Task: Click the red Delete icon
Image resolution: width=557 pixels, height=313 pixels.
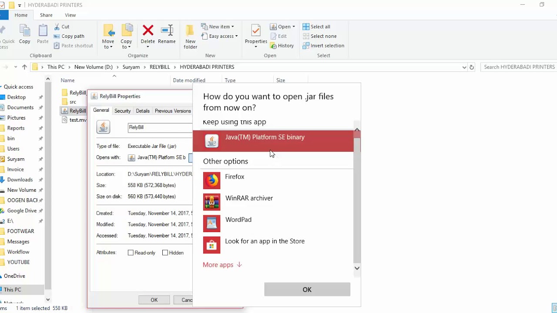Action: pyautogui.click(x=148, y=30)
